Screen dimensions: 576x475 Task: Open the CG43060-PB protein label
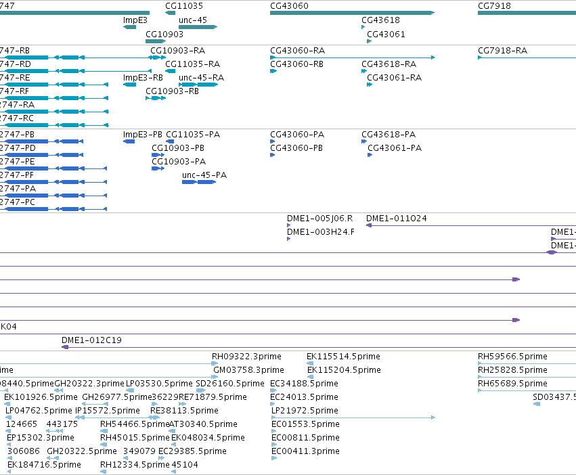[296, 148]
